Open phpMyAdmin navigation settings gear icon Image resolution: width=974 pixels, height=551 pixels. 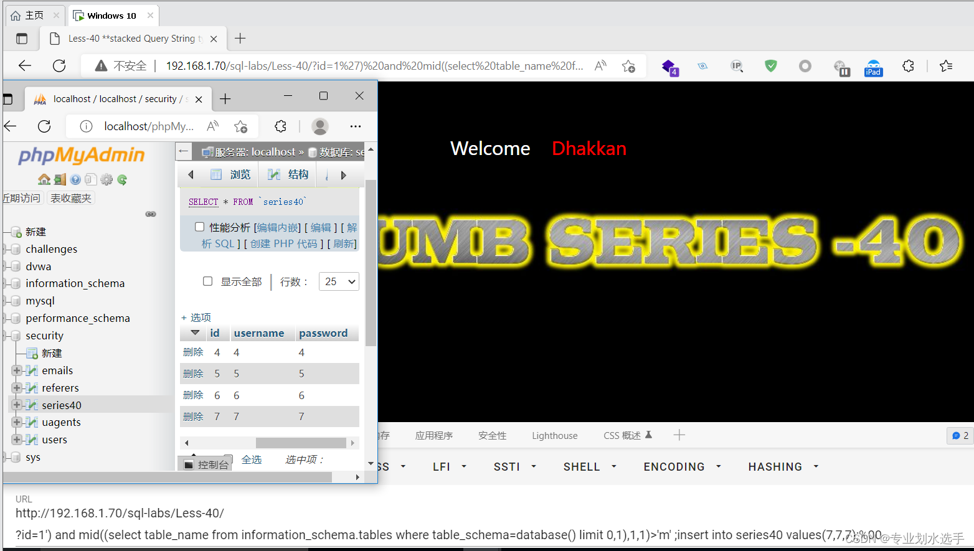pos(106,180)
